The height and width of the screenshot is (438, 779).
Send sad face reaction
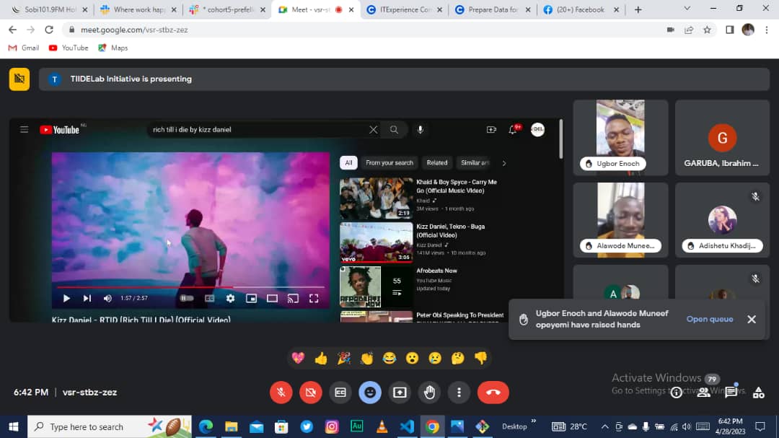[x=435, y=358]
